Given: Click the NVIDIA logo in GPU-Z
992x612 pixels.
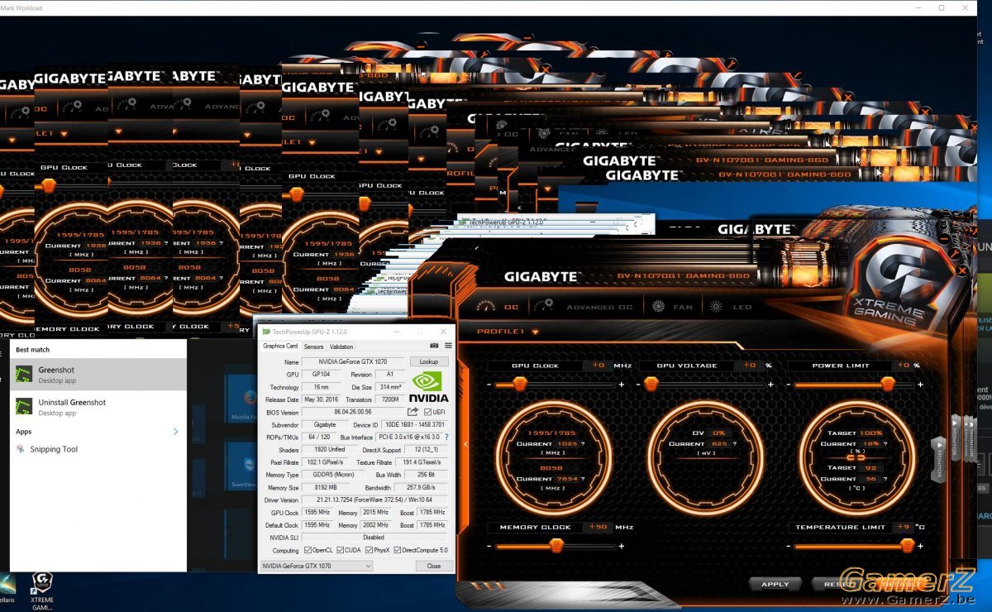Looking at the screenshot, I should (429, 386).
